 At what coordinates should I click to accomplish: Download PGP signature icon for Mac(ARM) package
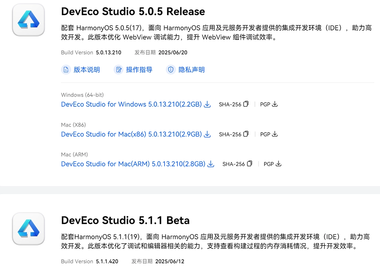pyautogui.click(x=279, y=164)
